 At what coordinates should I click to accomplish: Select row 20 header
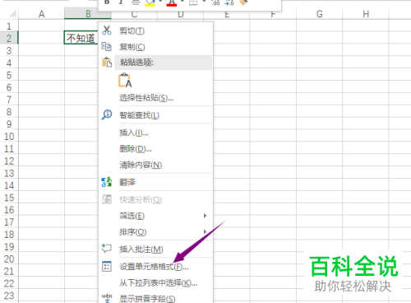pyautogui.click(x=9, y=259)
